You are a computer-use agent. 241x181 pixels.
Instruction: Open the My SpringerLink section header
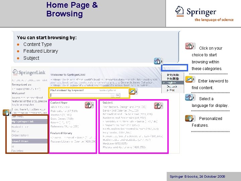coord(29,121)
